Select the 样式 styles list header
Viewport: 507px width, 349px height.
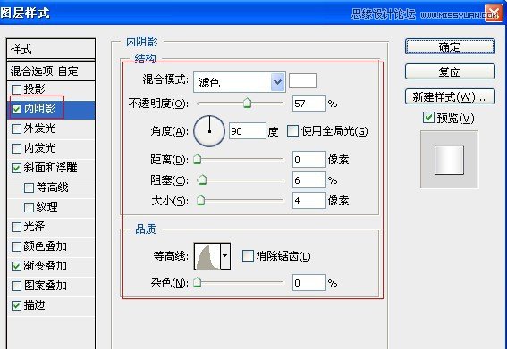[51, 49]
